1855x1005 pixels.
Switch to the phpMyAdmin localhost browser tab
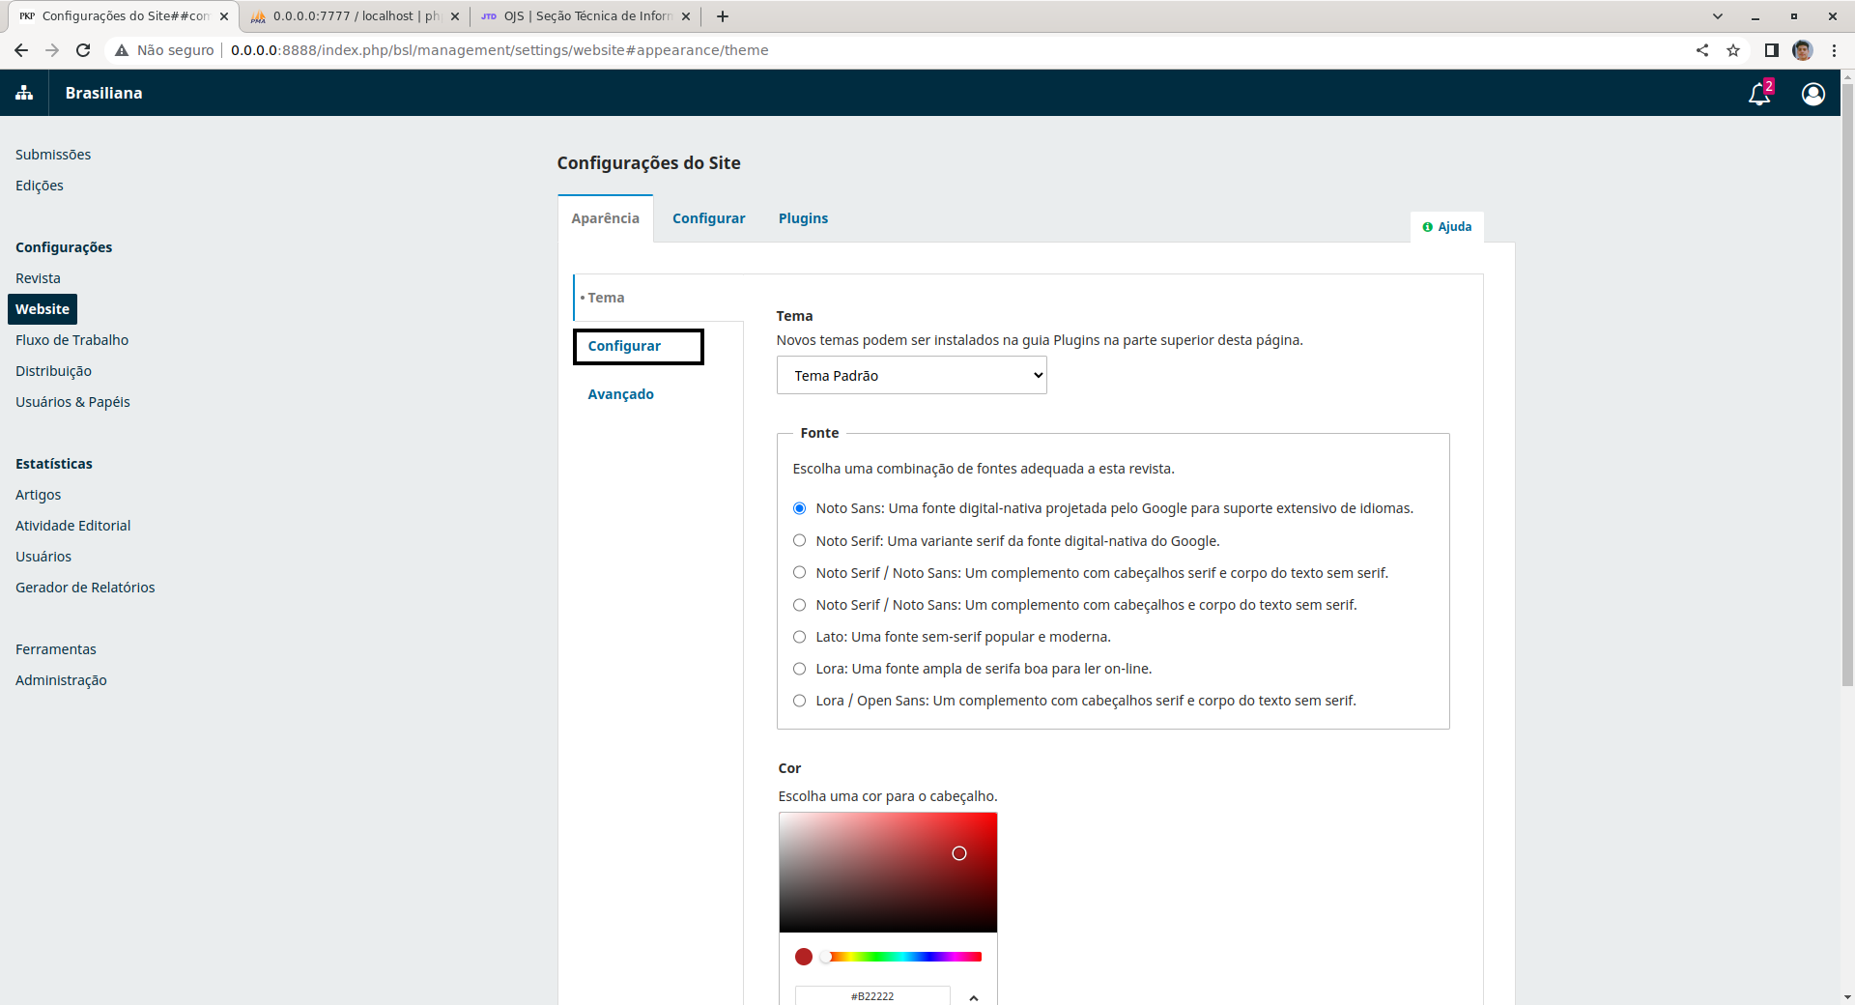354,16
